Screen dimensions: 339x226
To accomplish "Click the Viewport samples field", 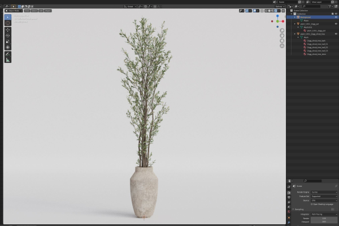I will (324, 222).
